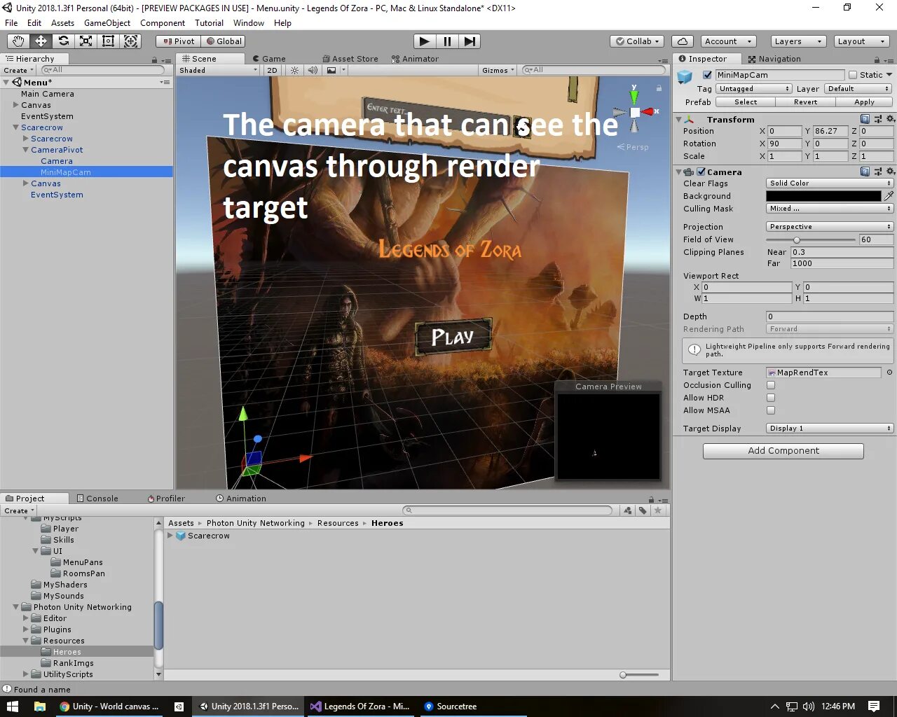The width and height of the screenshot is (897, 717).
Task: Select the combined Transform tool
Action: [131, 41]
